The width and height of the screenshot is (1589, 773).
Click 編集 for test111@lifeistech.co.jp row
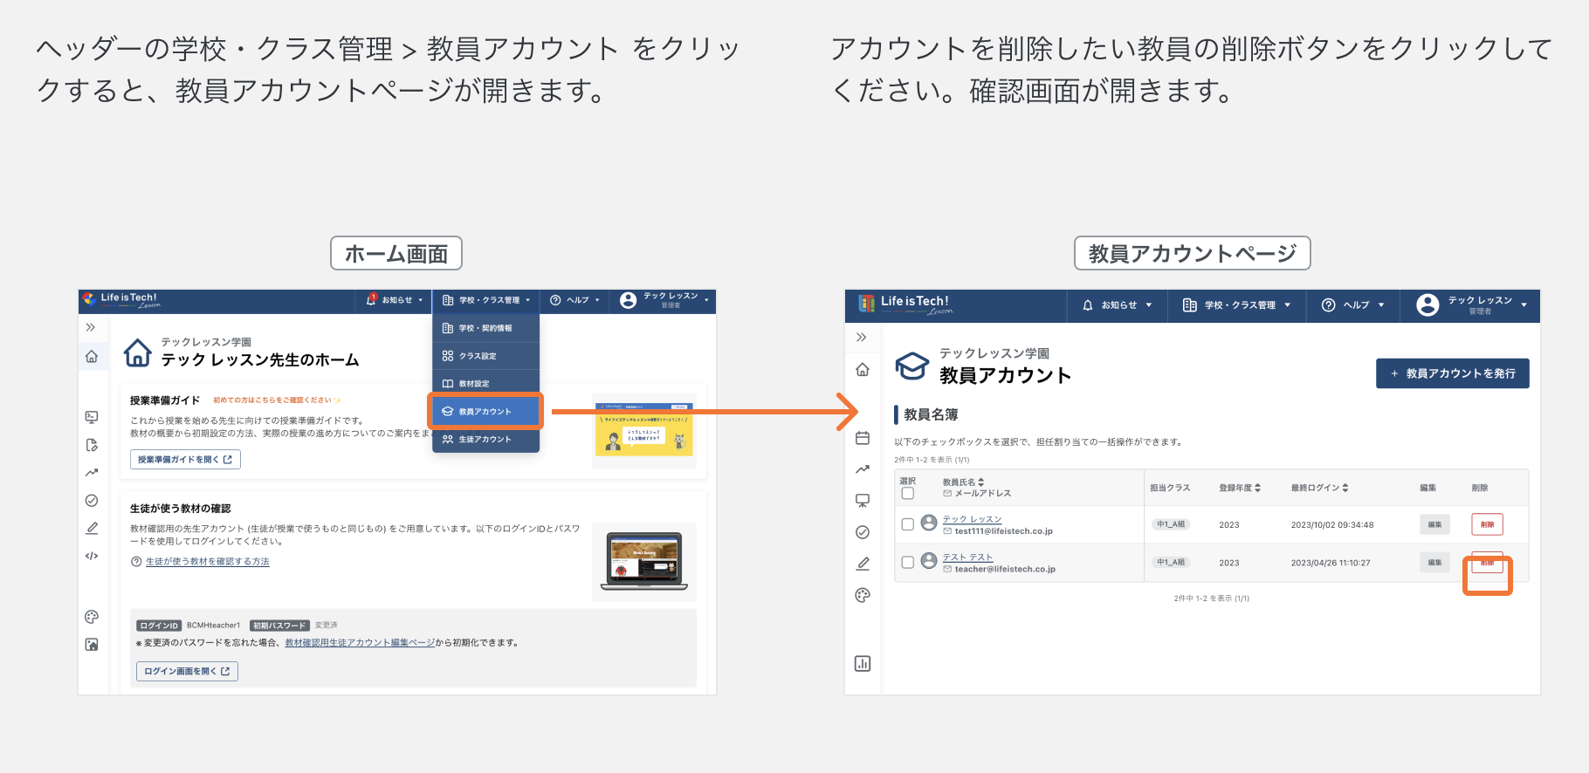(1434, 524)
